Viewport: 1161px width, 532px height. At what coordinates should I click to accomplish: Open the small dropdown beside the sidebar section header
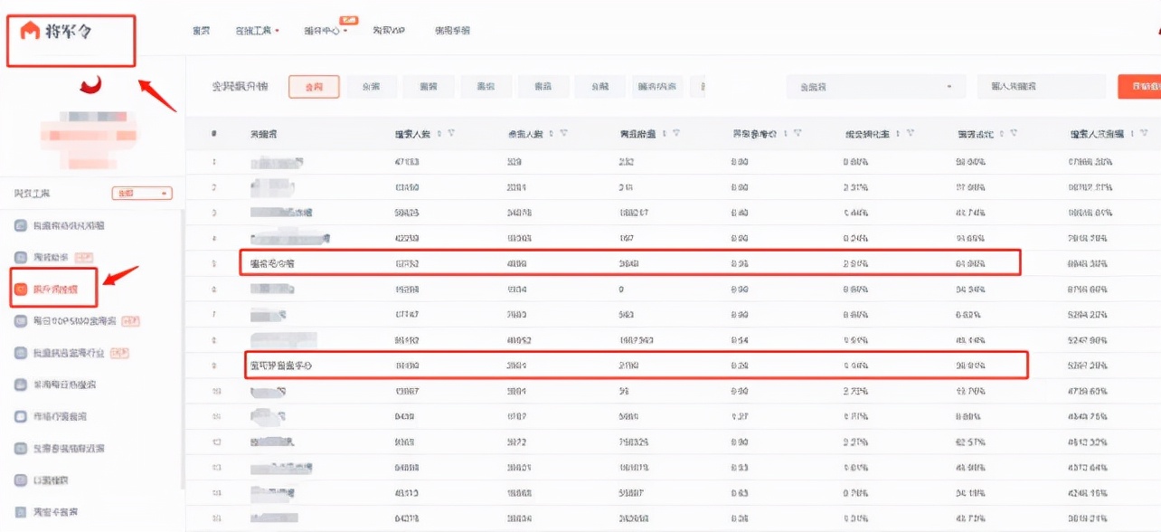[x=141, y=192]
